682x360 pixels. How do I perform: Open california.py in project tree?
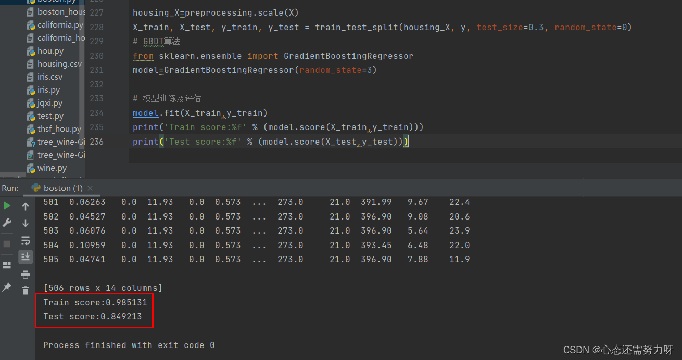[60, 25]
